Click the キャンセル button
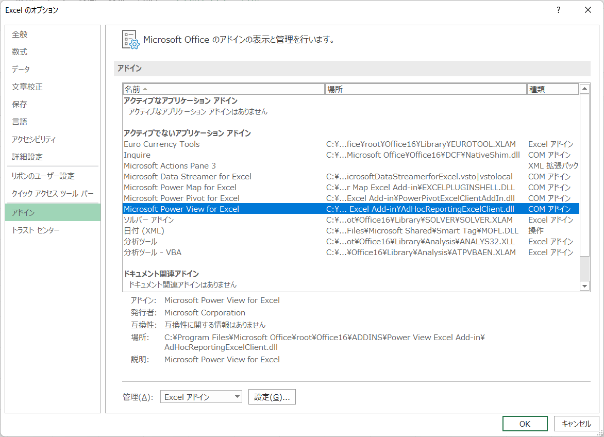 [576, 424]
